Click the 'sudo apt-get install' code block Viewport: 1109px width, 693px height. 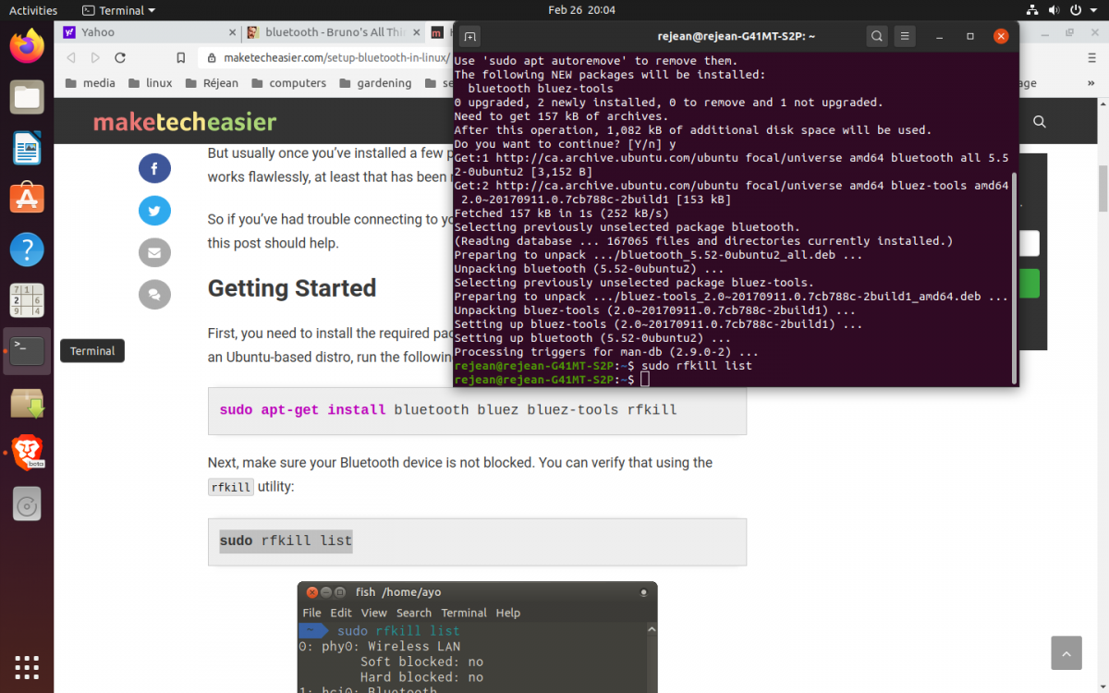pyautogui.click(x=477, y=410)
